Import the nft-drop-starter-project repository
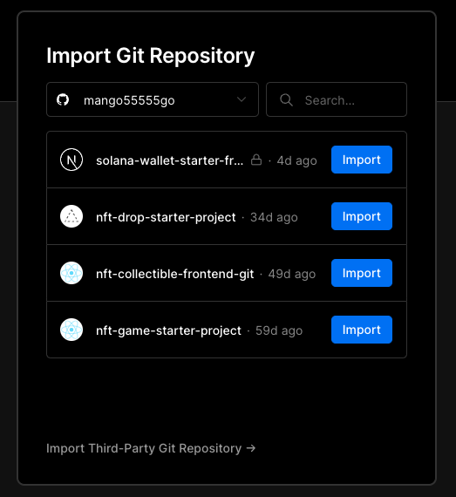 coord(362,216)
